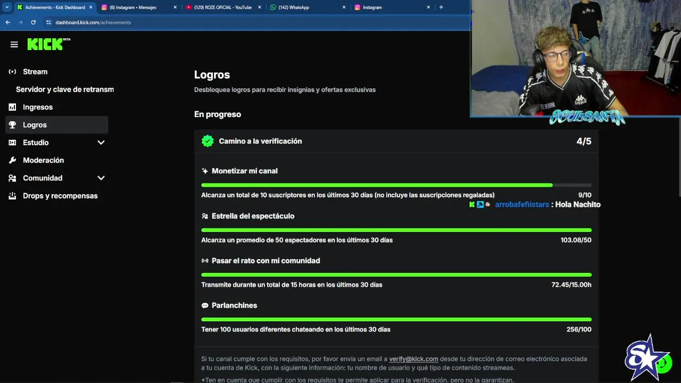Click the Ingresos chart icon
The image size is (681, 383).
[12, 107]
